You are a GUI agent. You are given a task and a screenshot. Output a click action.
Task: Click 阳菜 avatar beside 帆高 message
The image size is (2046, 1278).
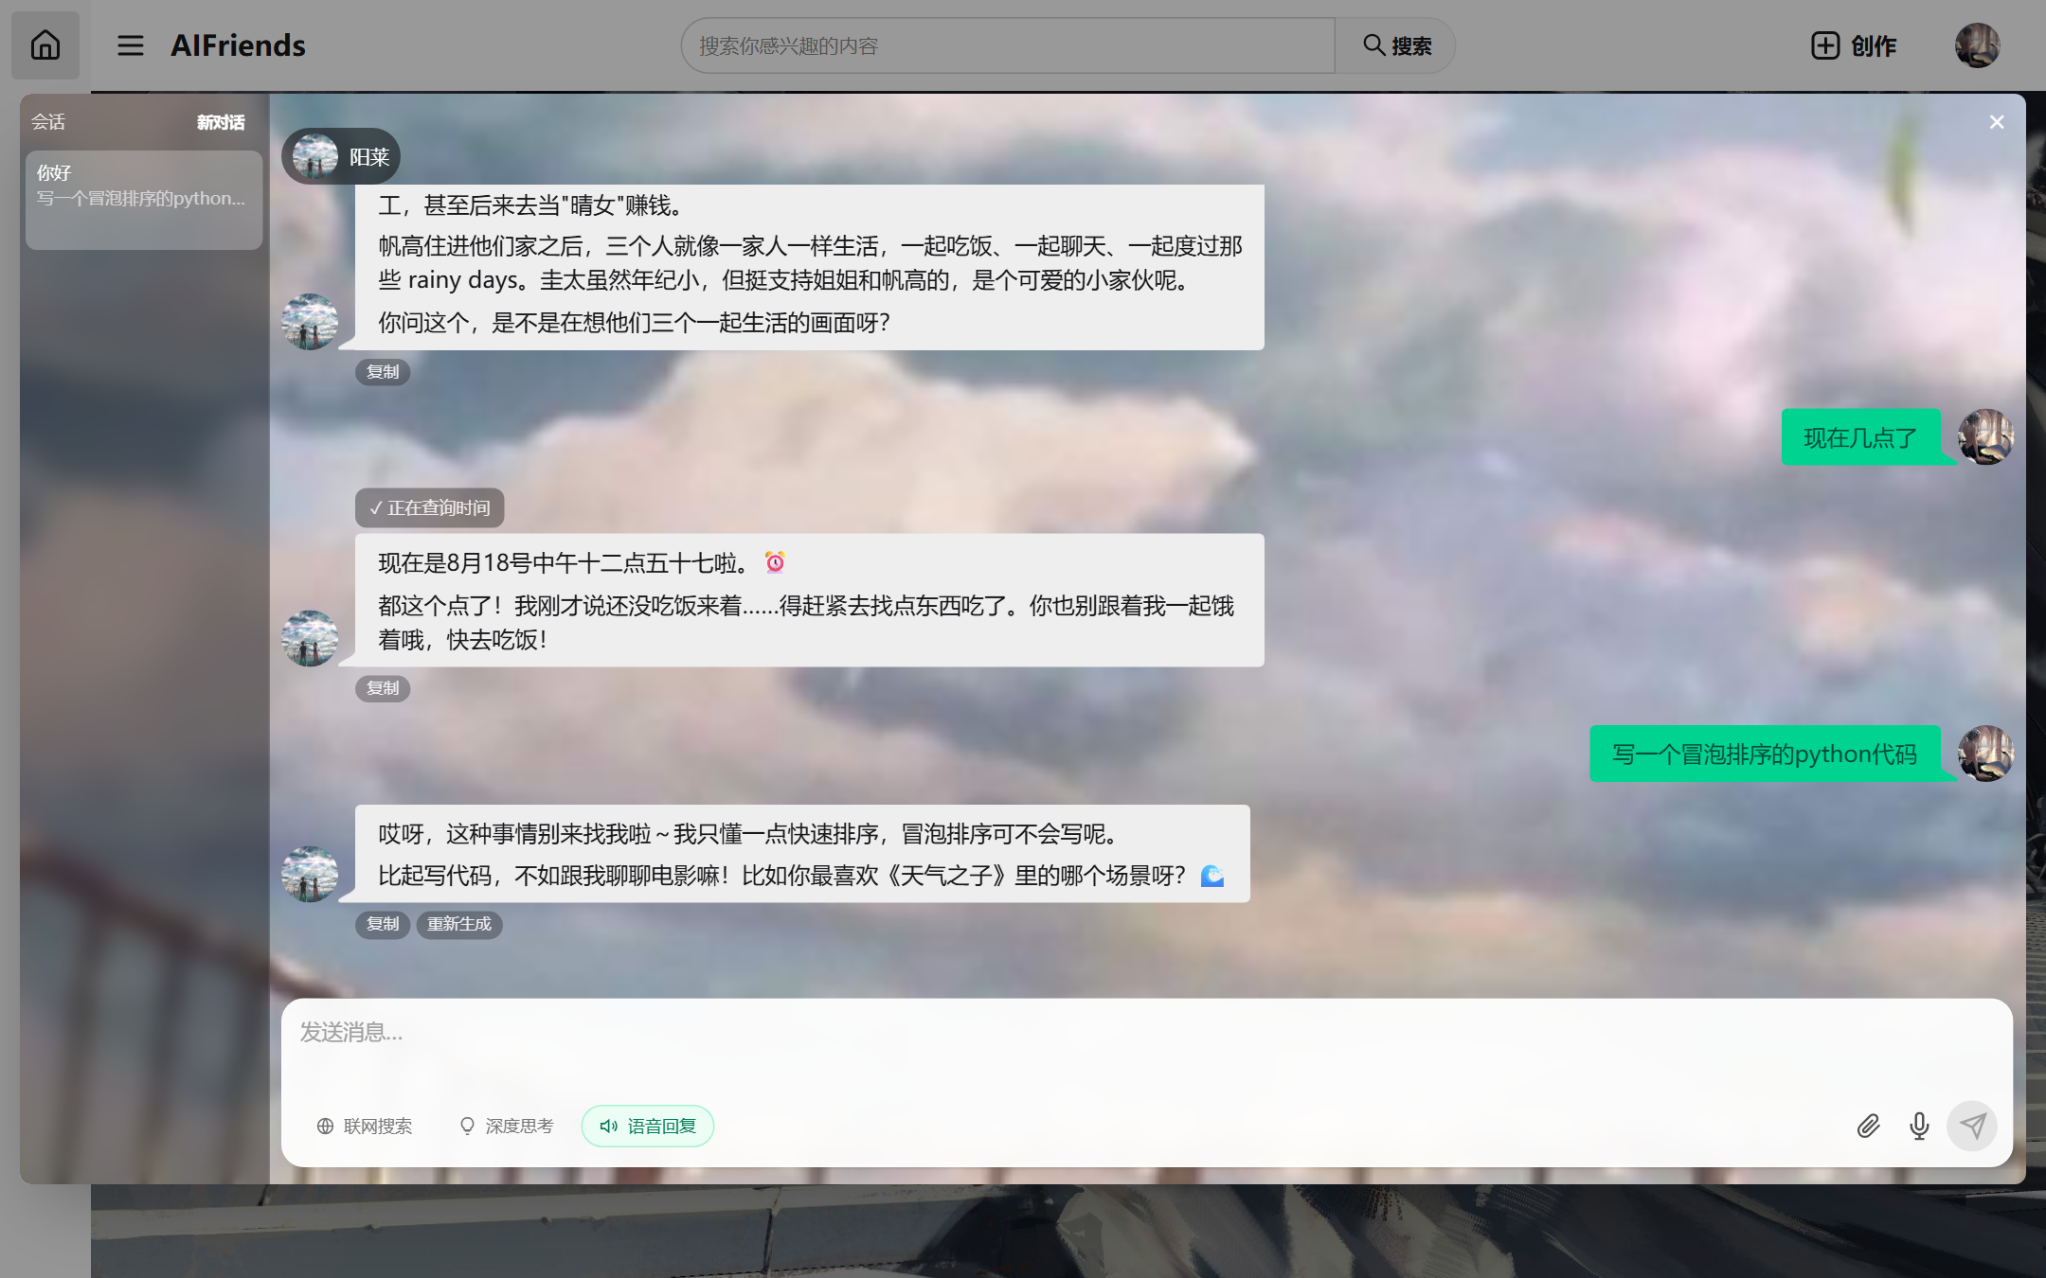[310, 322]
